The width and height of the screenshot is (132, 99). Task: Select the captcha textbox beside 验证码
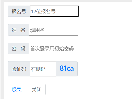click(x=43, y=69)
